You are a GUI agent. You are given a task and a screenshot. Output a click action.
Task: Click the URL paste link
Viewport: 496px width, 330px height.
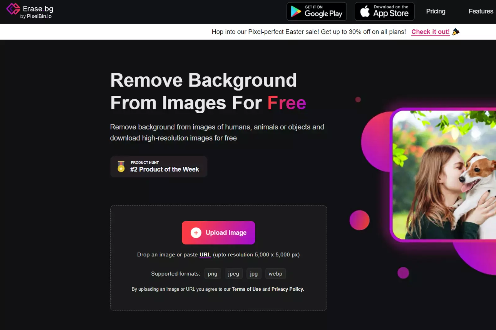[x=205, y=255]
